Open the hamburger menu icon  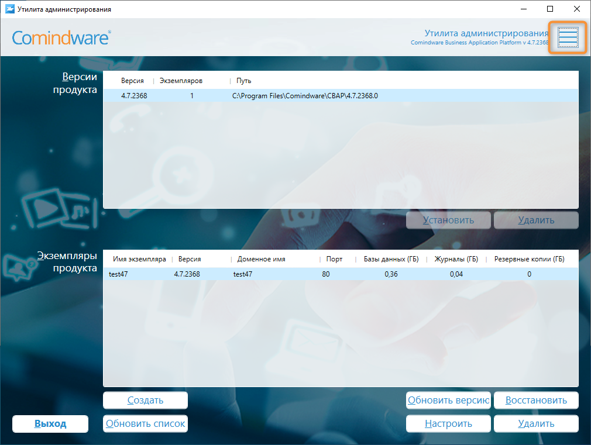point(568,37)
